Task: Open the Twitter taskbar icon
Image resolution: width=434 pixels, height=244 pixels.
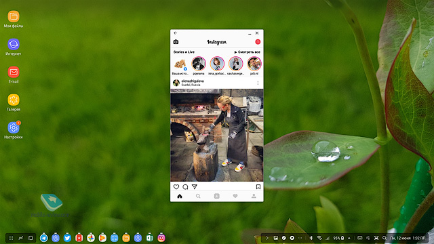Action: [67, 238]
